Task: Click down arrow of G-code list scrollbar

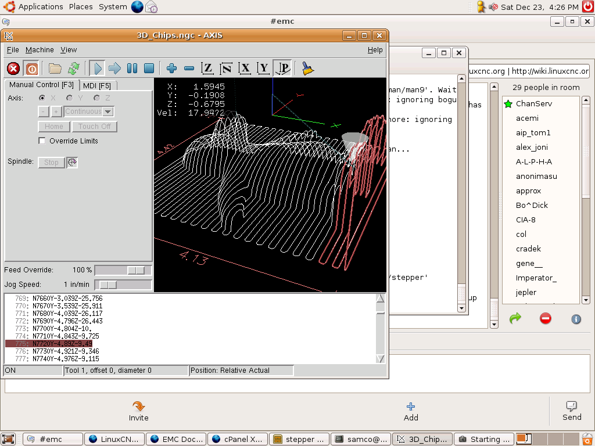Action: pyautogui.click(x=380, y=358)
